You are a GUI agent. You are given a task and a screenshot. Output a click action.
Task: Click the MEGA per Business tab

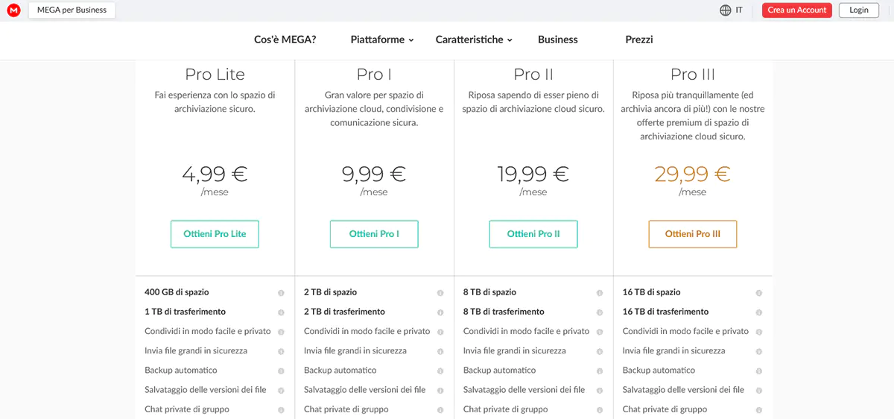point(72,10)
